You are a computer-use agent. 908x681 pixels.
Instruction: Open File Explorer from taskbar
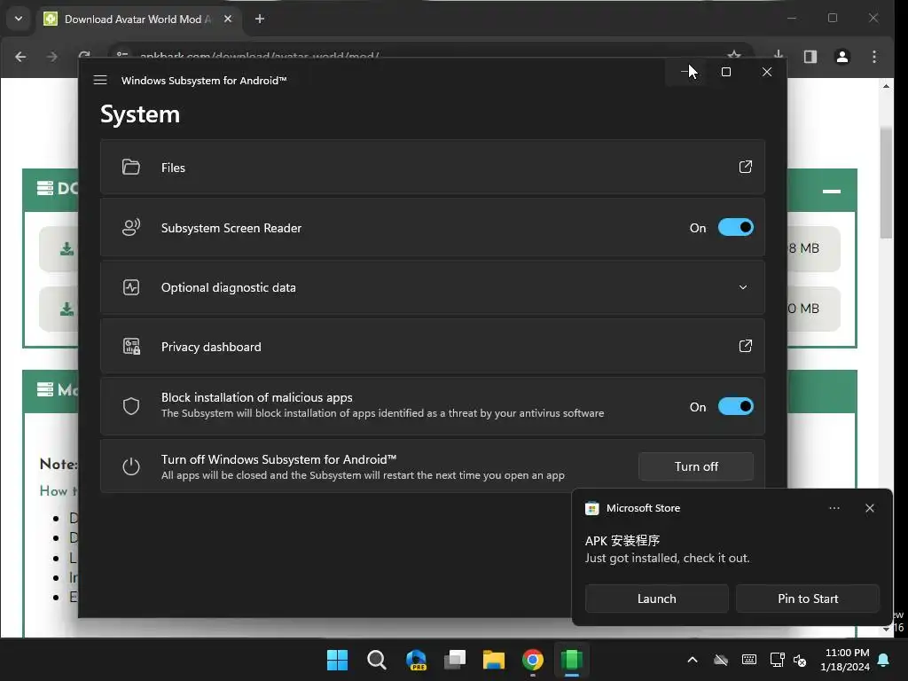click(x=494, y=660)
